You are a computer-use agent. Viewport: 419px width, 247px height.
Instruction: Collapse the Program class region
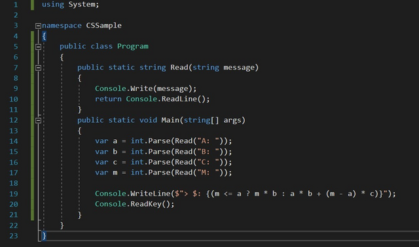click(x=38, y=46)
